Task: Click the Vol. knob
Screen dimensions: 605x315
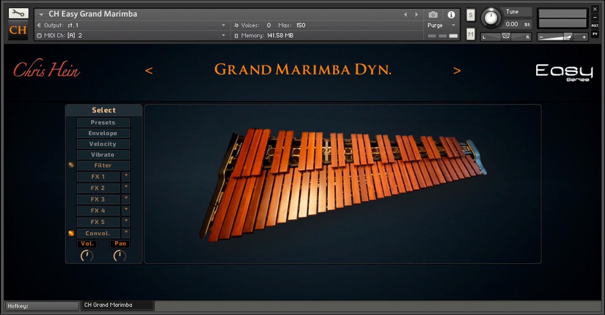Action: 87,256
